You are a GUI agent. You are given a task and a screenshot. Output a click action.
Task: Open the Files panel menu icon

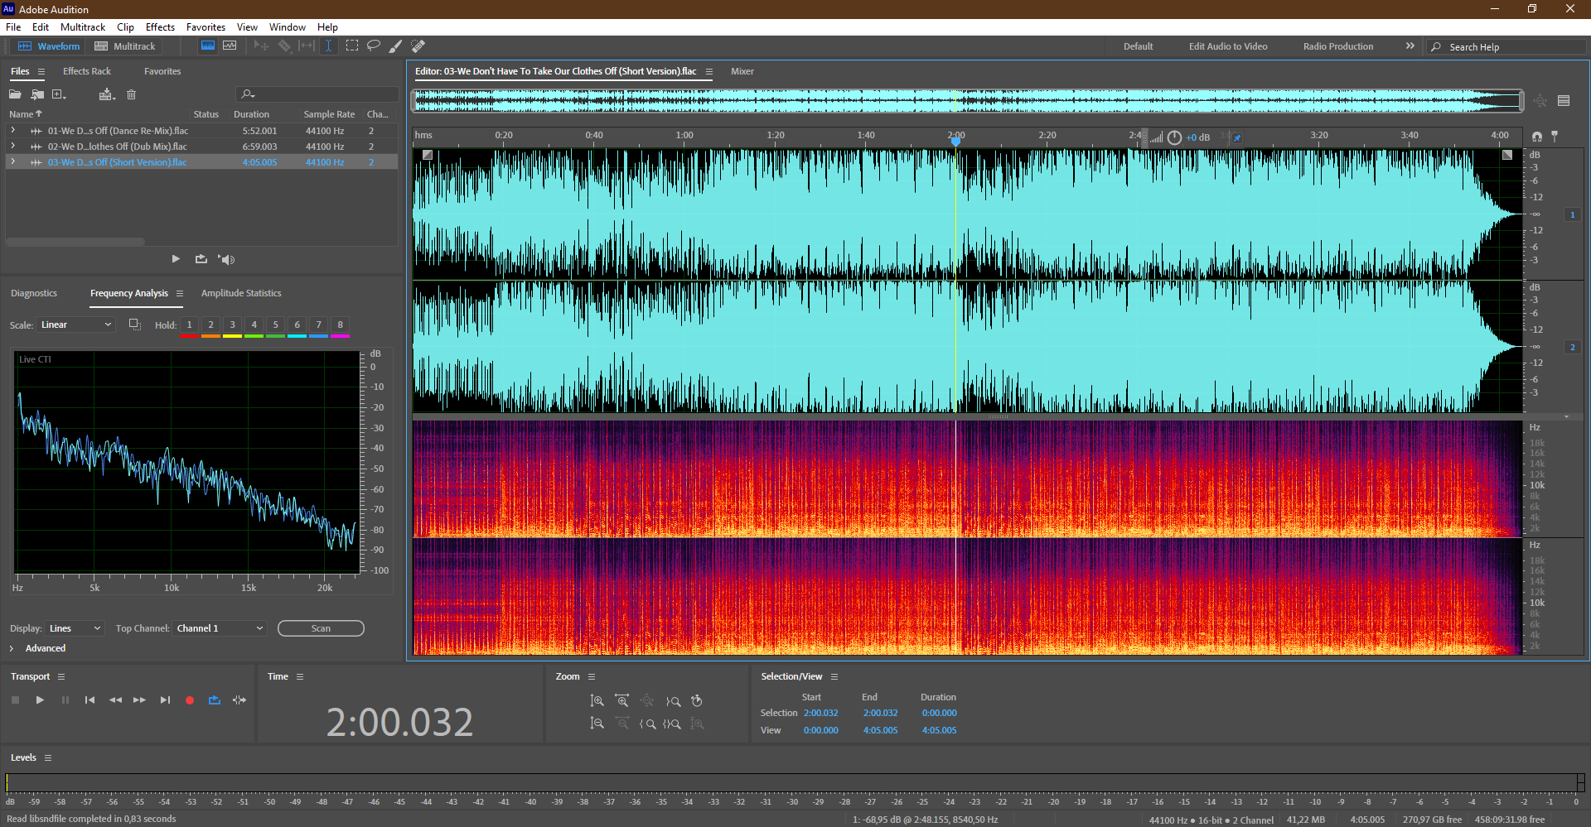(41, 72)
